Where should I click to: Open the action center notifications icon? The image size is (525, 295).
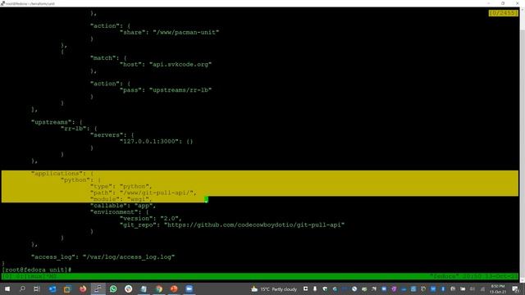[x=516, y=289]
